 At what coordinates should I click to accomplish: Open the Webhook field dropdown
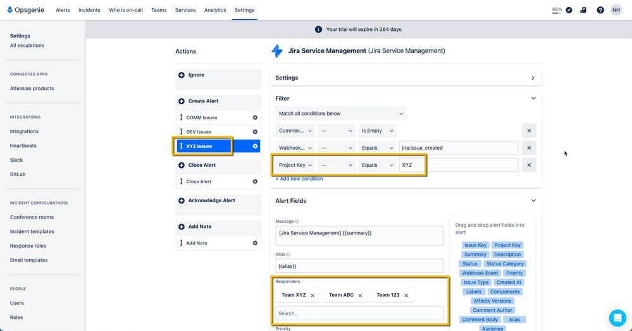point(295,148)
